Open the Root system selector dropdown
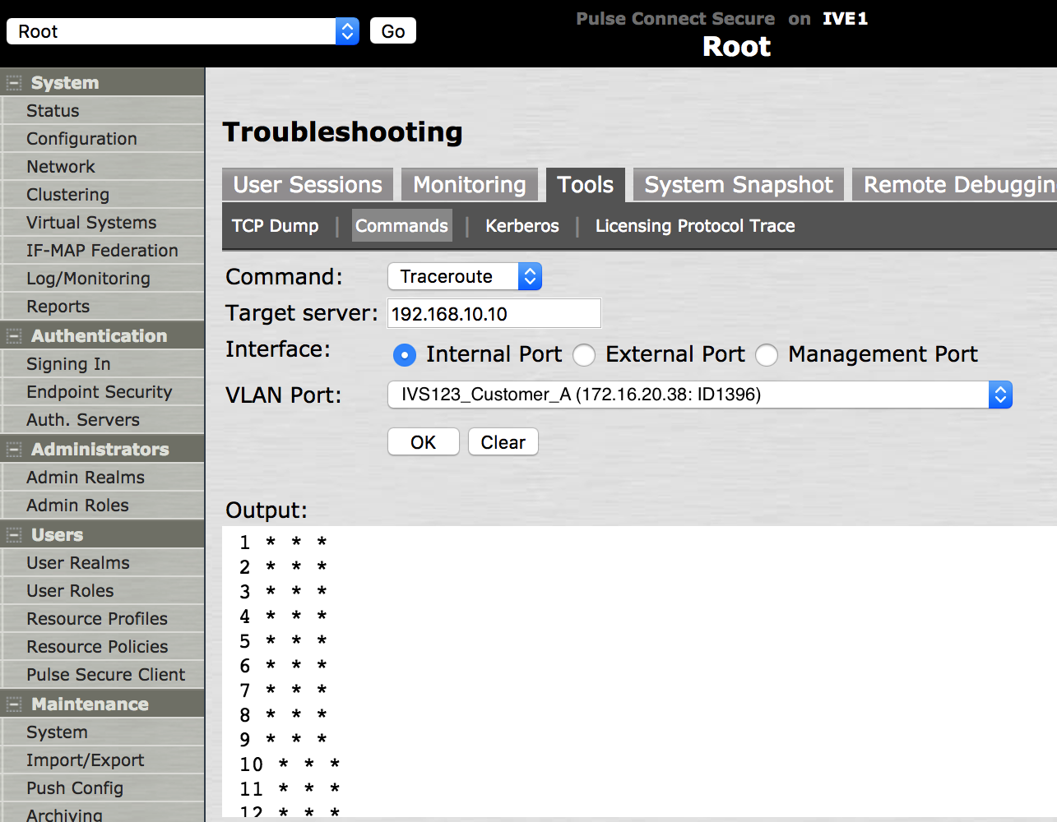Image resolution: width=1057 pixels, height=822 pixels. (x=183, y=32)
